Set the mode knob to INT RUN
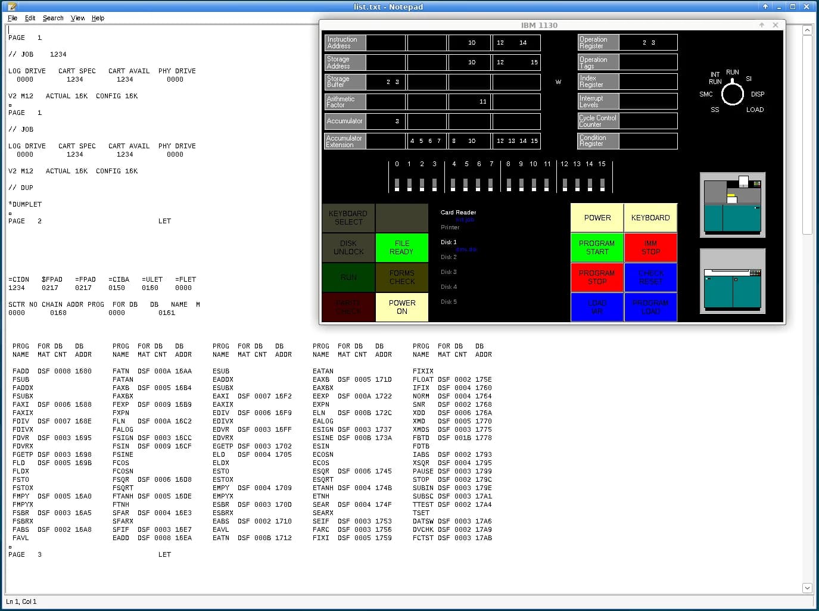This screenshot has width=819, height=611. [715, 78]
